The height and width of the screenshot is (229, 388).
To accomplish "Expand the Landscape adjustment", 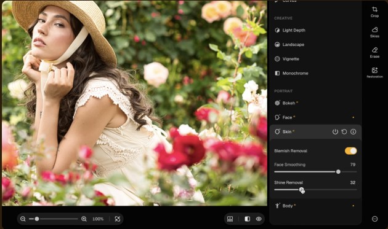I will (315, 45).
